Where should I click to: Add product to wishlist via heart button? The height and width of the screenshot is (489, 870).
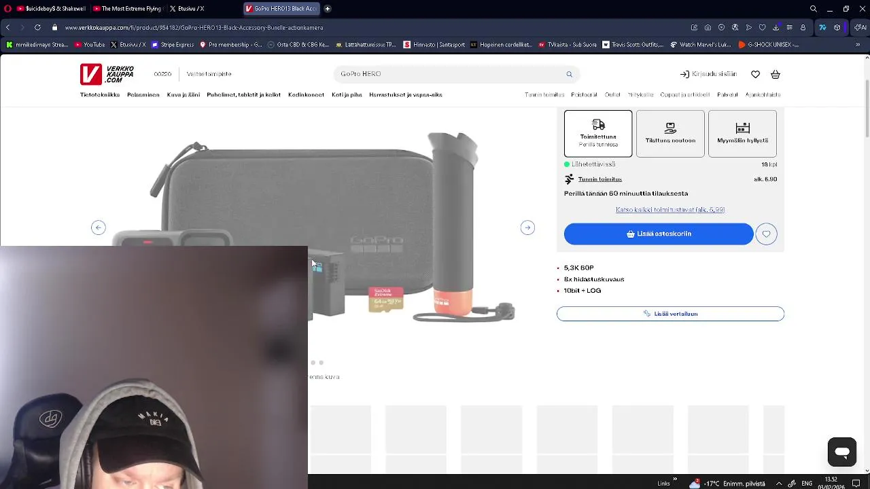point(766,234)
